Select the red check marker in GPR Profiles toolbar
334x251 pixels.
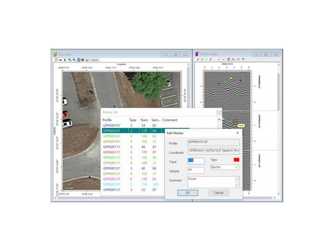tap(202, 59)
